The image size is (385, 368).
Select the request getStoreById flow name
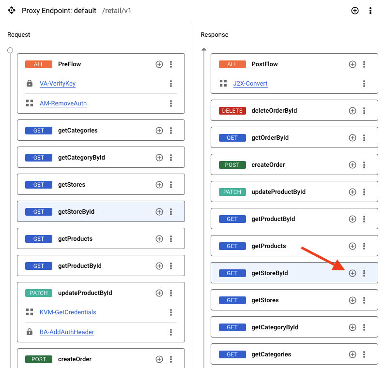click(x=76, y=212)
